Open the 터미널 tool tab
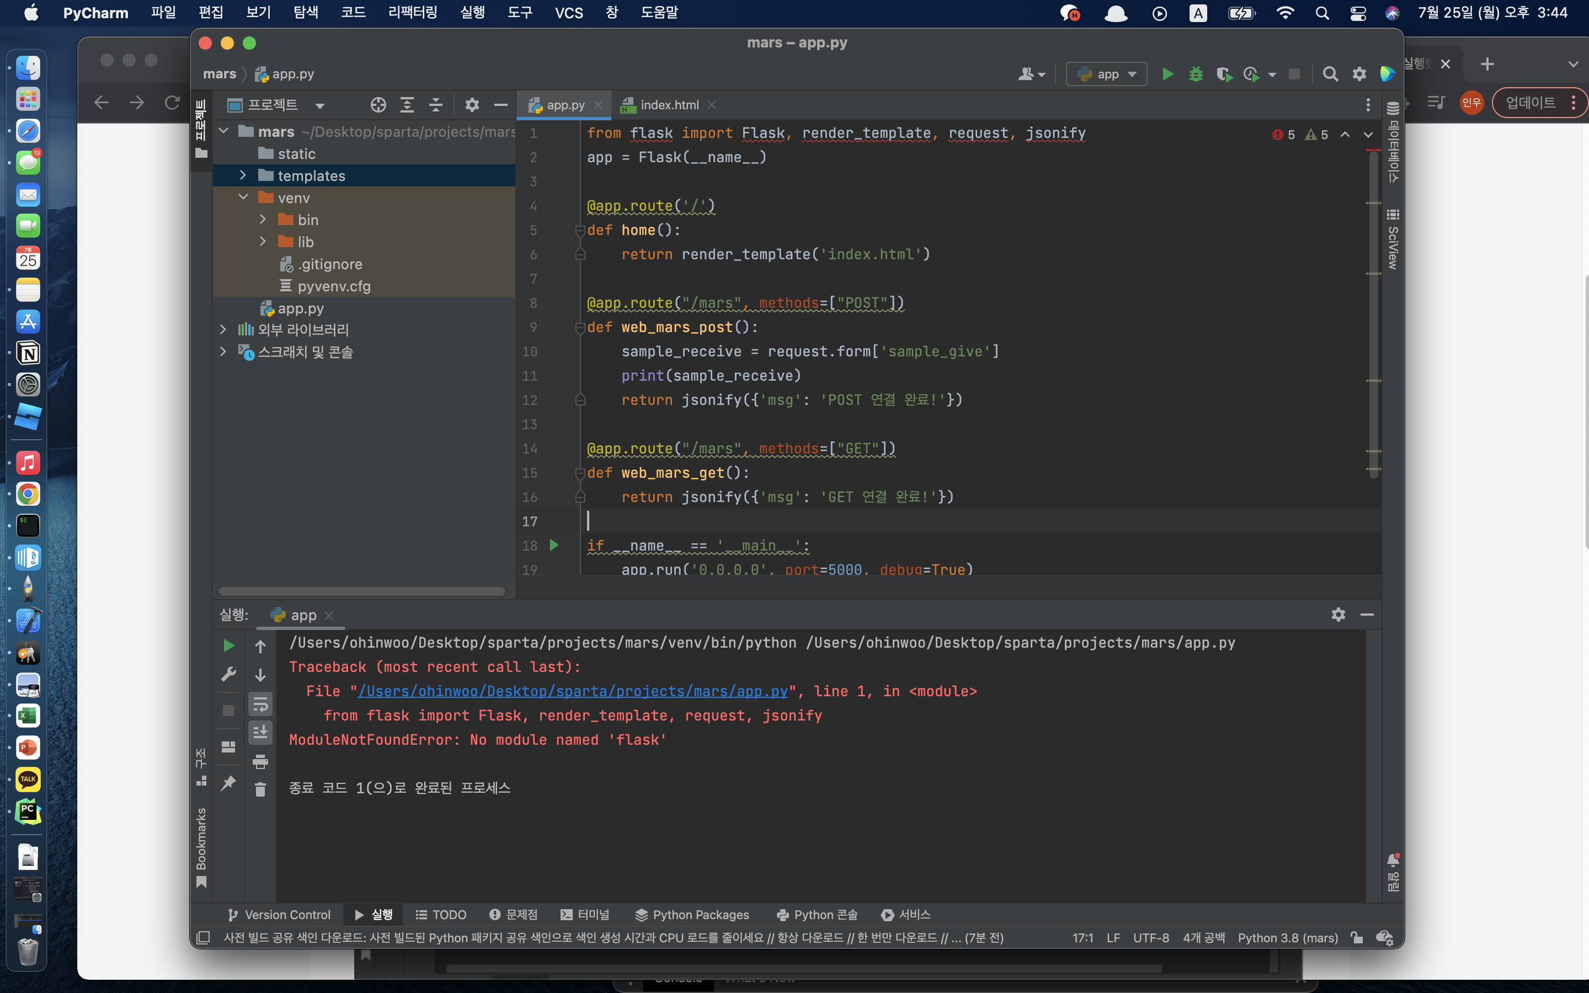 click(x=585, y=915)
